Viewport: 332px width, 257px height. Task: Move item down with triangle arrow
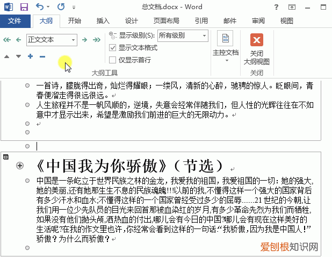point(19,56)
